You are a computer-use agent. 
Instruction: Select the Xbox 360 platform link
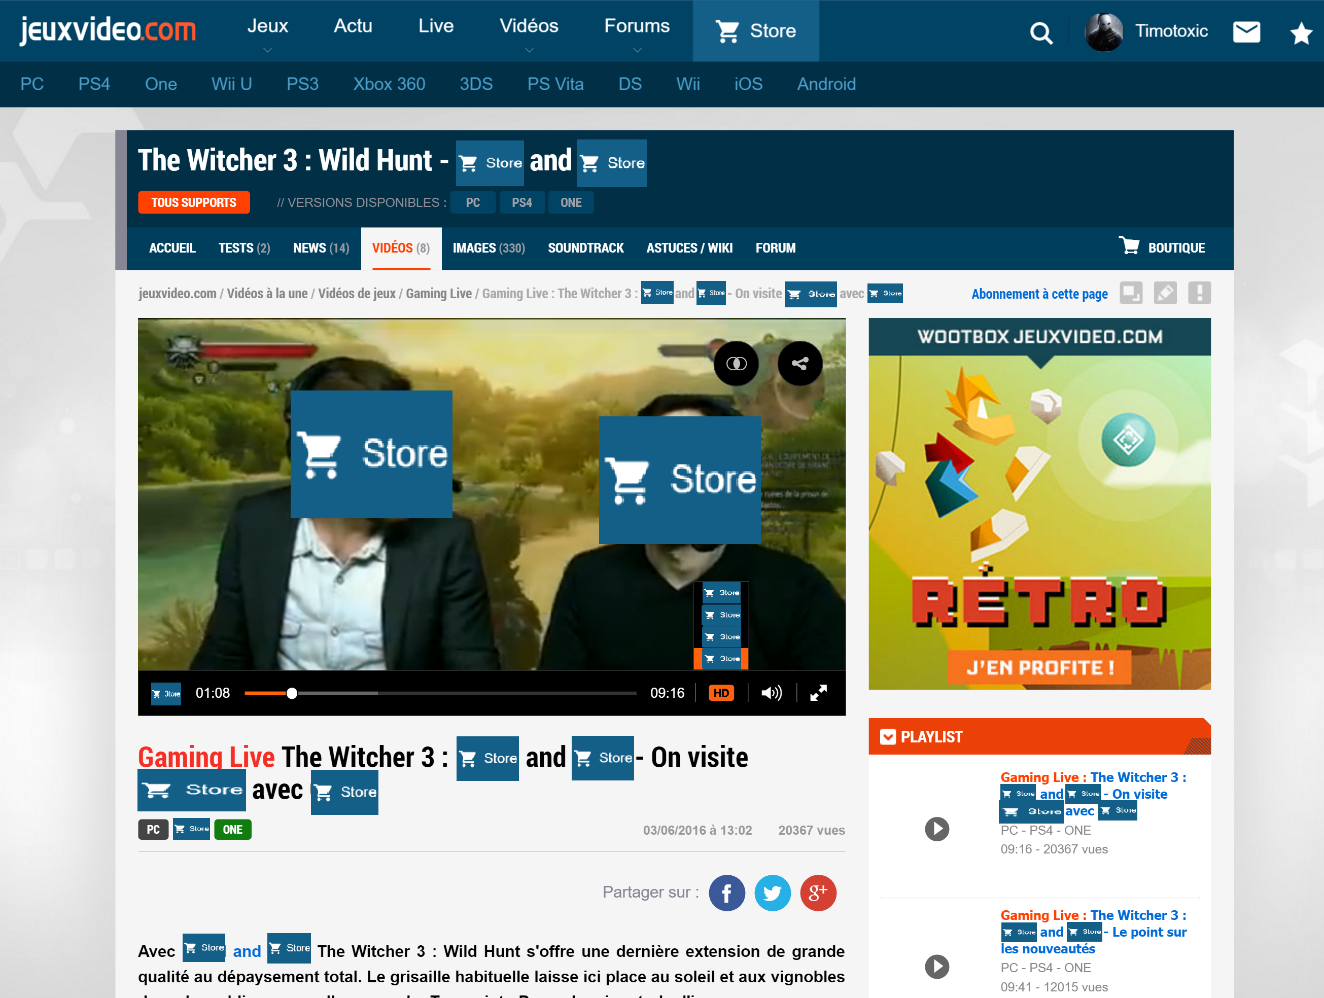(389, 84)
